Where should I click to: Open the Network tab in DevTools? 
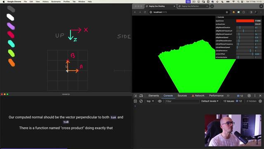coord(198,96)
